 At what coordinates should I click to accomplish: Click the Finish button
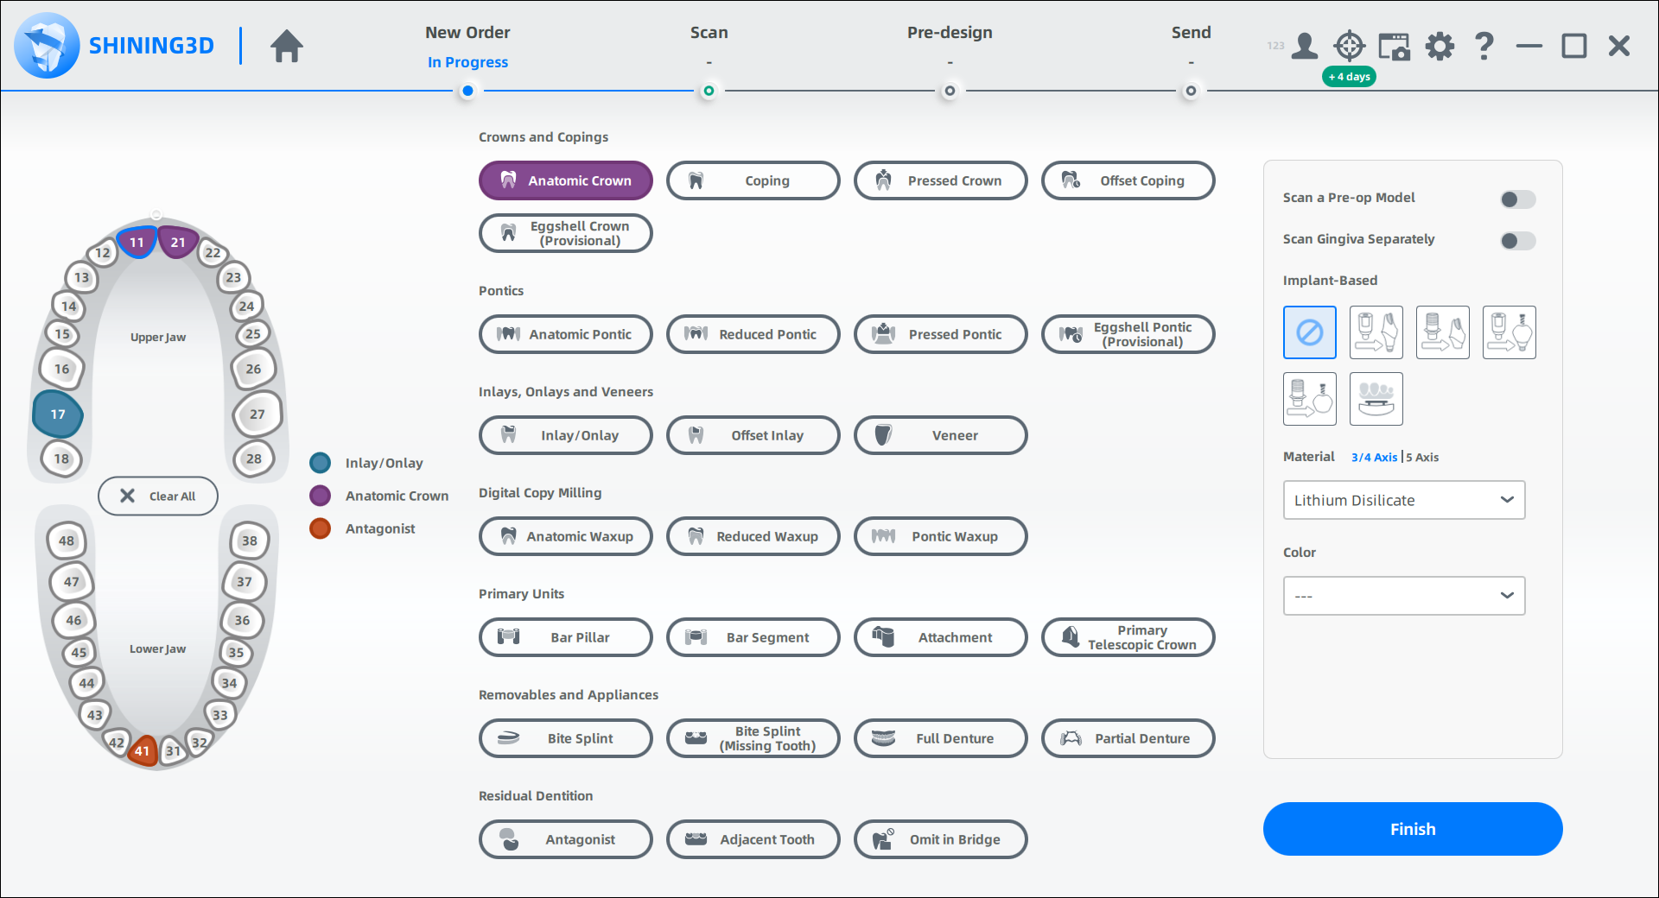[1412, 829]
